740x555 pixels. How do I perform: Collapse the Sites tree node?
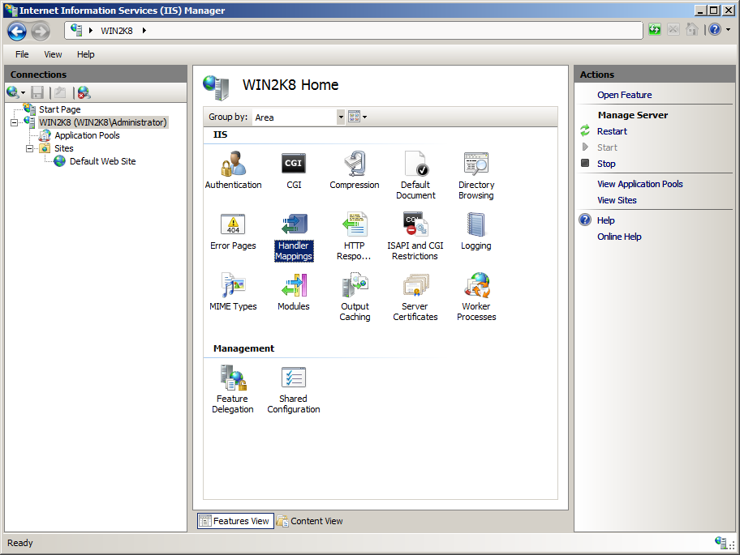(30, 148)
